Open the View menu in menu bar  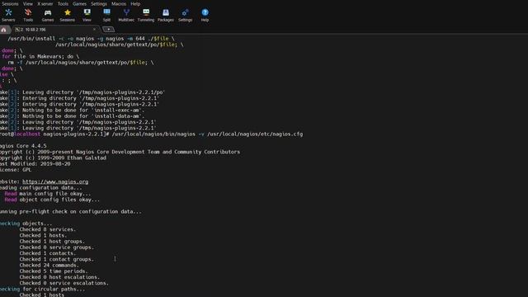coord(28,3)
